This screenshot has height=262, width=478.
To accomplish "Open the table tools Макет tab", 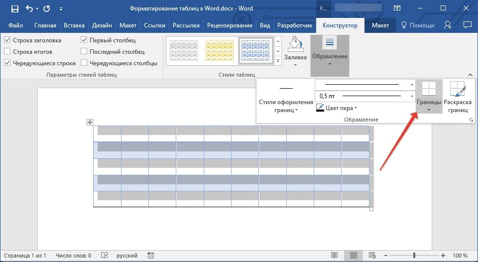I will click(x=380, y=25).
